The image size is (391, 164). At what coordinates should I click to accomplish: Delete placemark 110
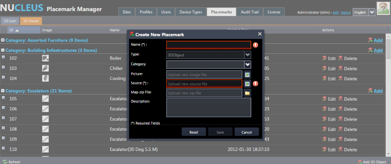pyautogui.click(x=348, y=150)
